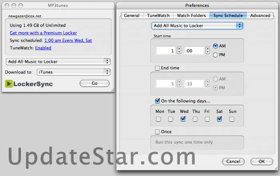Click the End time hour stepper
280x176 pixels.
click(x=179, y=84)
